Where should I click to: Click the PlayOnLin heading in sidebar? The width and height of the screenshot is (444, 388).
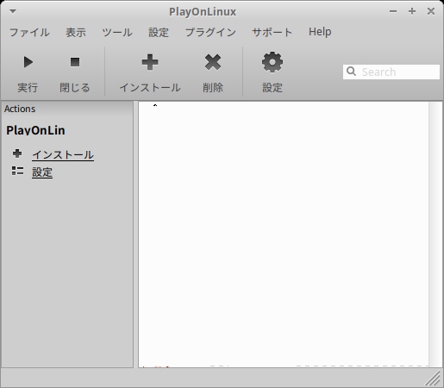[x=35, y=130]
